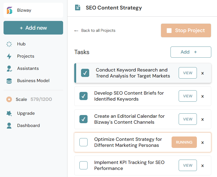
Task: Click the Assistants person icon
Action: [9, 69]
